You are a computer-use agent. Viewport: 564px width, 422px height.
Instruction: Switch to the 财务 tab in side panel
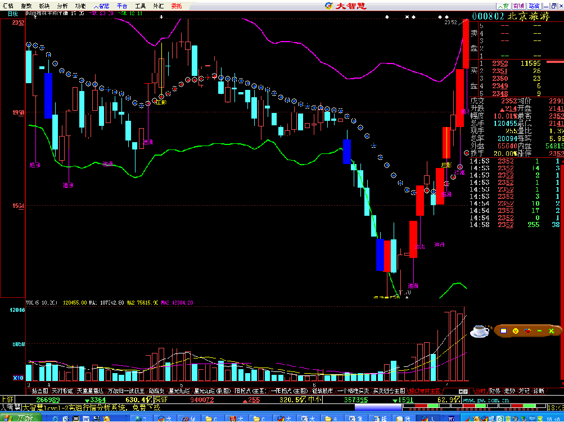pyautogui.click(x=495, y=391)
